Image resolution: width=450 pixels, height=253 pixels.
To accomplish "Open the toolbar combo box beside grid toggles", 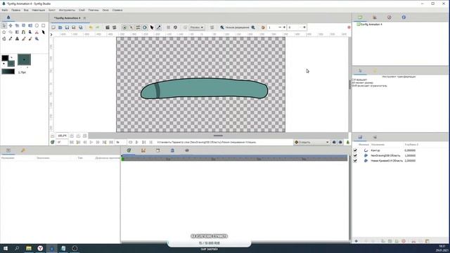I will [x=197, y=27].
